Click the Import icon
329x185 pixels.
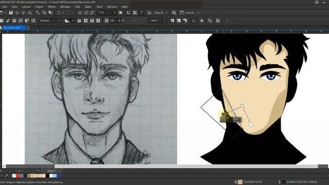[80, 12]
